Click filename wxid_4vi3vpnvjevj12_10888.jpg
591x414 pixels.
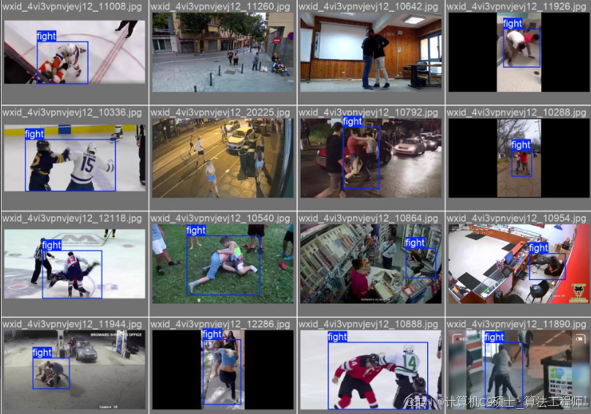(368, 324)
